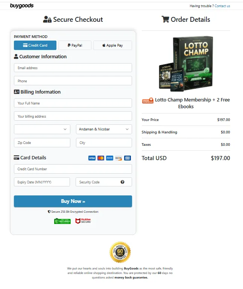The width and height of the screenshot is (243, 289).
Task: Click the American Express card icon
Action: (109, 158)
